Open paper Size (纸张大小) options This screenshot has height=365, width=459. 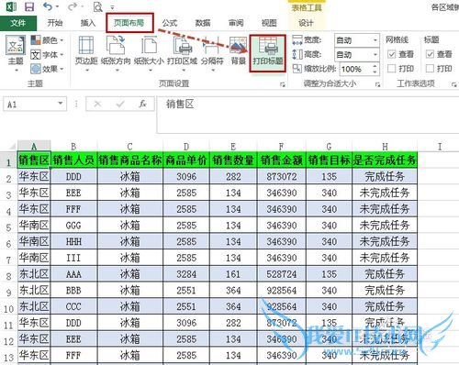(149, 54)
